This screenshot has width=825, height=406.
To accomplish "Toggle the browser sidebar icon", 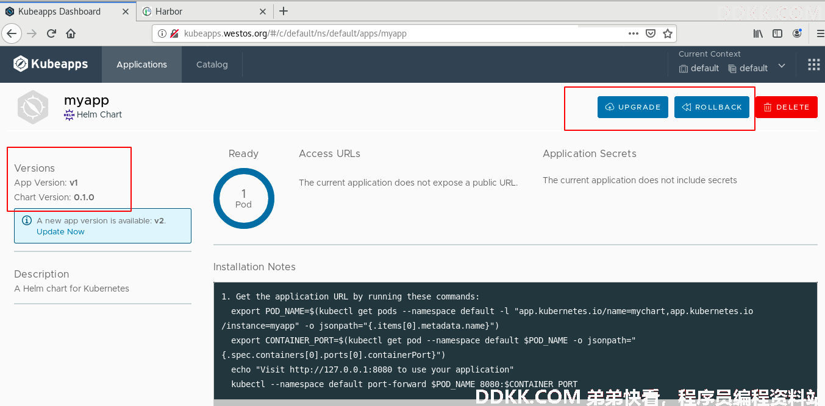I will [777, 33].
